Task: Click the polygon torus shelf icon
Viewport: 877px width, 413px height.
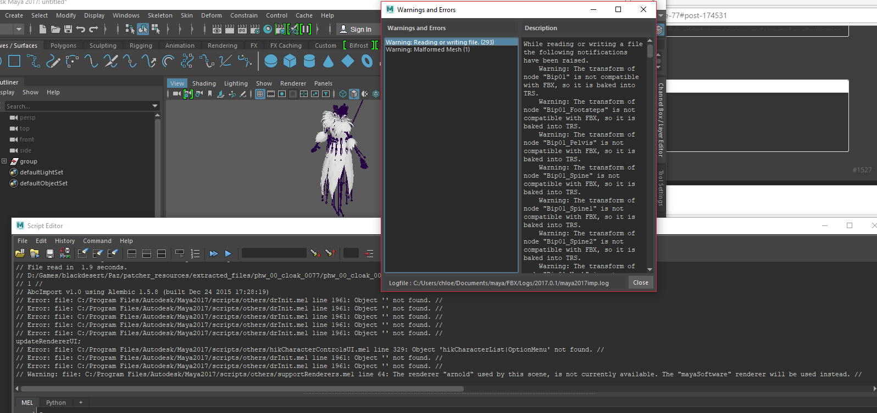Action: (367, 61)
